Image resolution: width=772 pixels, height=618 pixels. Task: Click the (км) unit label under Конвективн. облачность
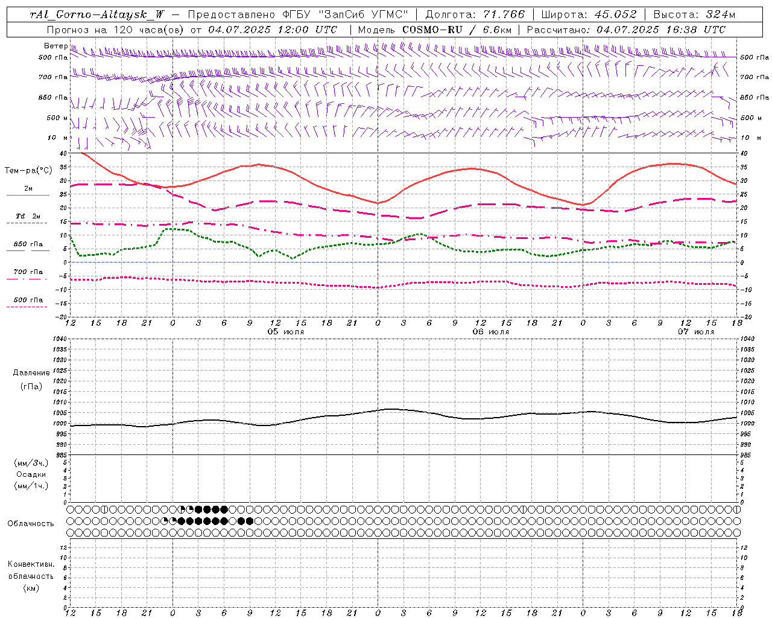tap(31, 588)
